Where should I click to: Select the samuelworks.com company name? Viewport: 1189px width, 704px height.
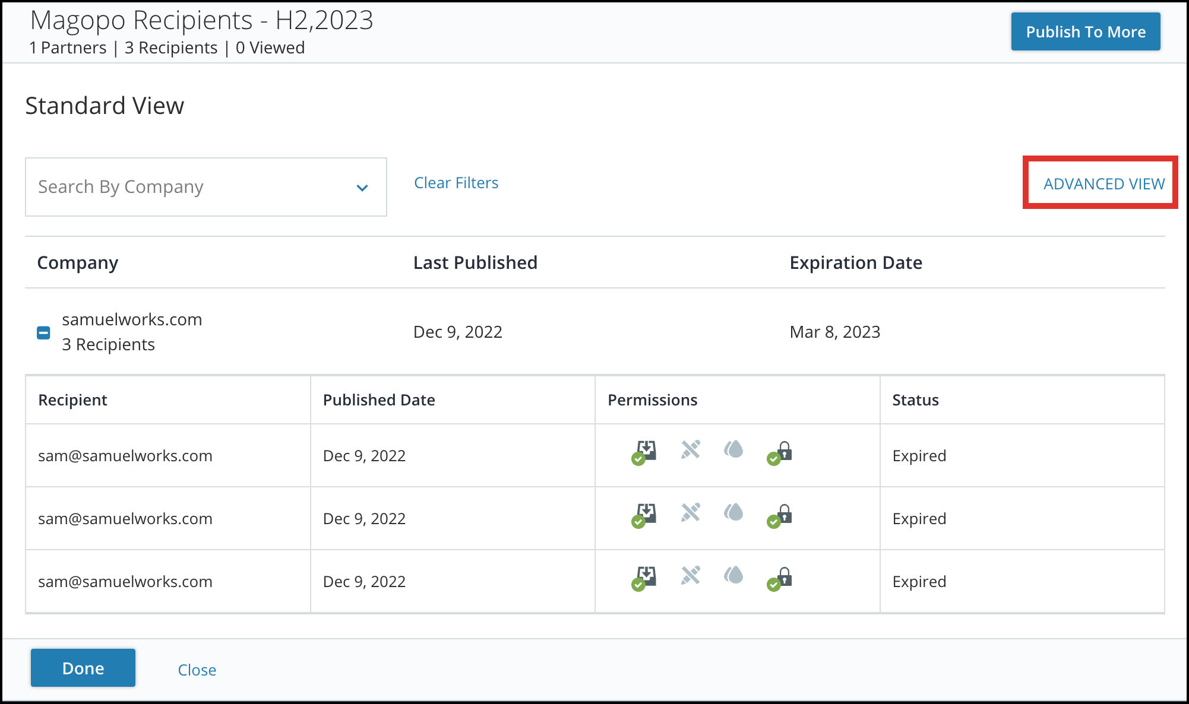coord(132,319)
